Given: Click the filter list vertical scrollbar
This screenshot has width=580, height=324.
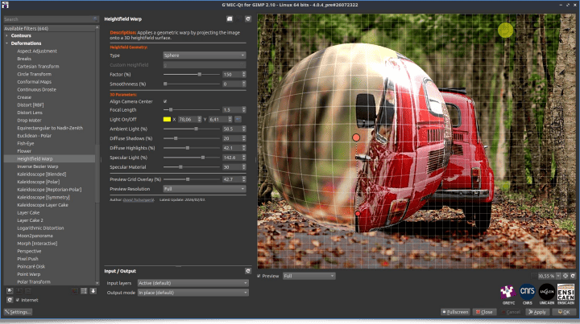Looking at the screenshot, I should [97, 155].
